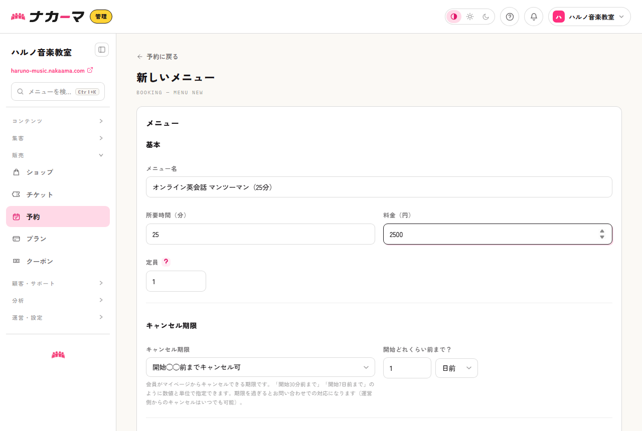Click the Nakama logo in header
The height and width of the screenshot is (431, 642).
tap(48, 17)
